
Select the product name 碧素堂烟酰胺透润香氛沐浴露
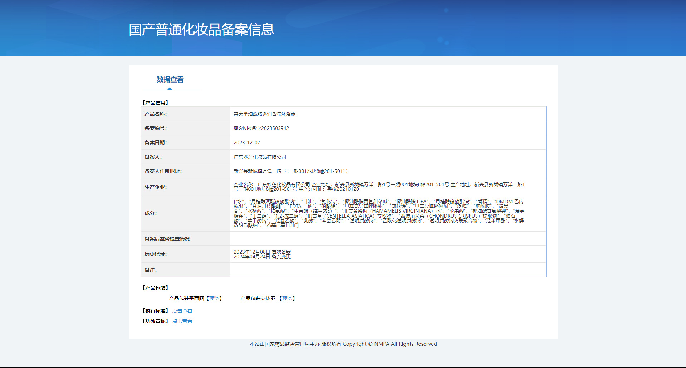pos(264,114)
